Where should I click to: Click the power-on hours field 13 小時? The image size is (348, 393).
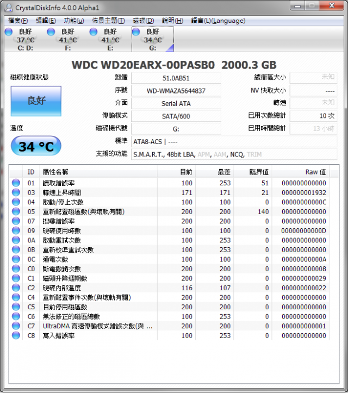pos(313,129)
